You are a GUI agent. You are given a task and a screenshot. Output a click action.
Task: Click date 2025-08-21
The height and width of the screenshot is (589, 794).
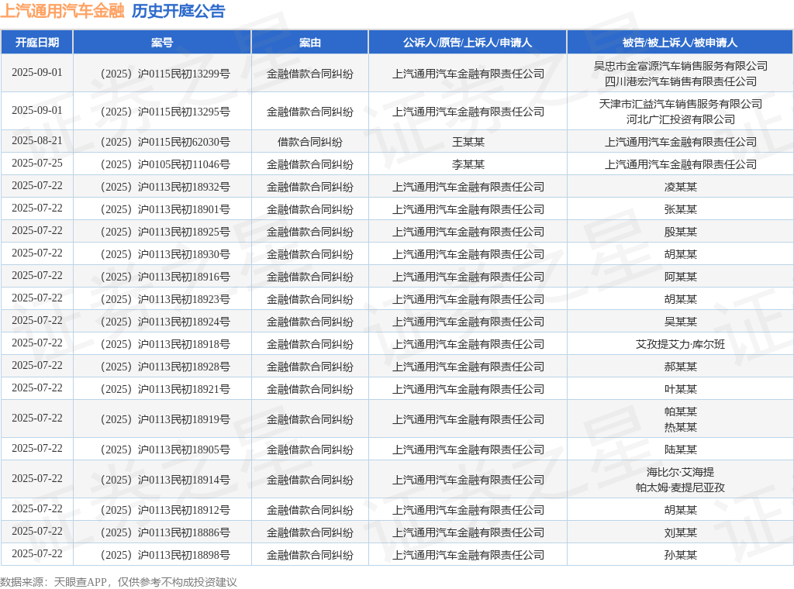(37, 141)
